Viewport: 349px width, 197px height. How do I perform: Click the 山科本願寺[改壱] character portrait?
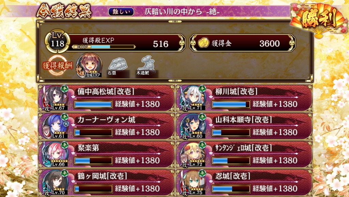pyautogui.click(x=192, y=126)
